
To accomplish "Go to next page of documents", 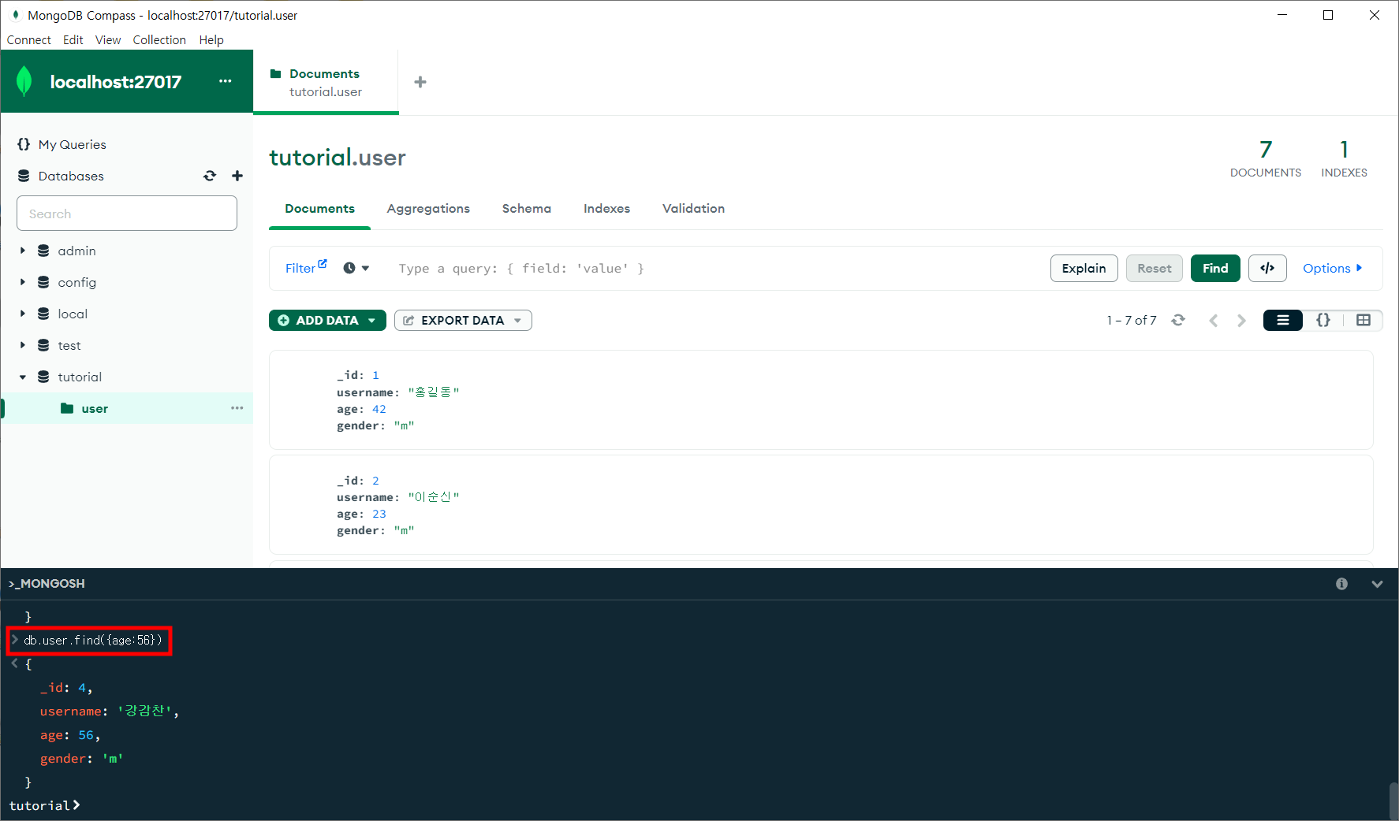I will tap(1241, 320).
